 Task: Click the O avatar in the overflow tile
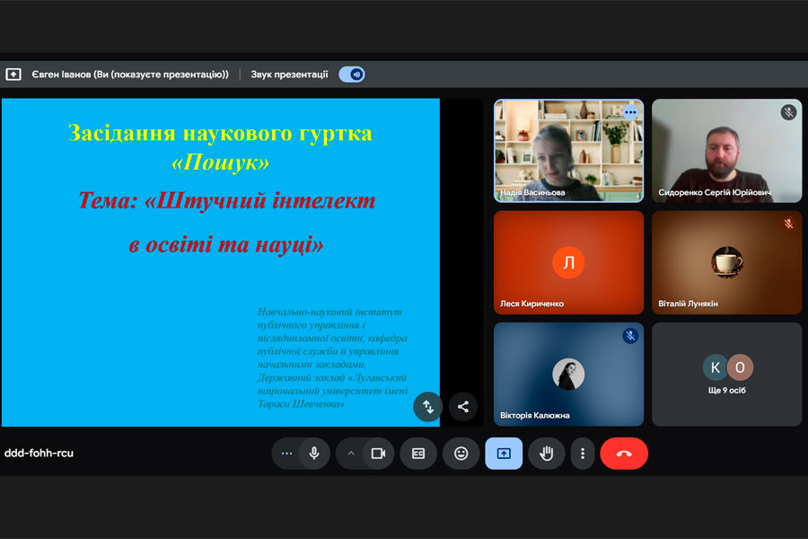(x=740, y=367)
